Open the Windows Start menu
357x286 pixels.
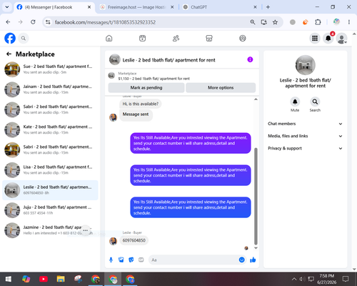click(x=9, y=279)
